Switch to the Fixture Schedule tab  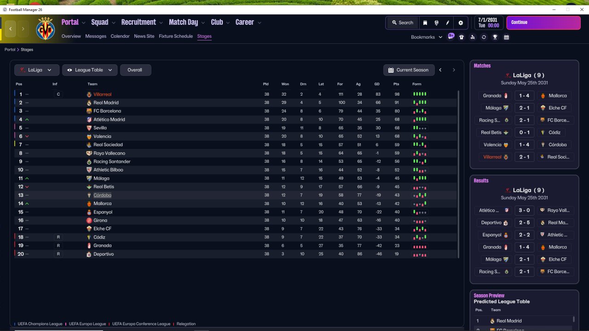(x=176, y=36)
